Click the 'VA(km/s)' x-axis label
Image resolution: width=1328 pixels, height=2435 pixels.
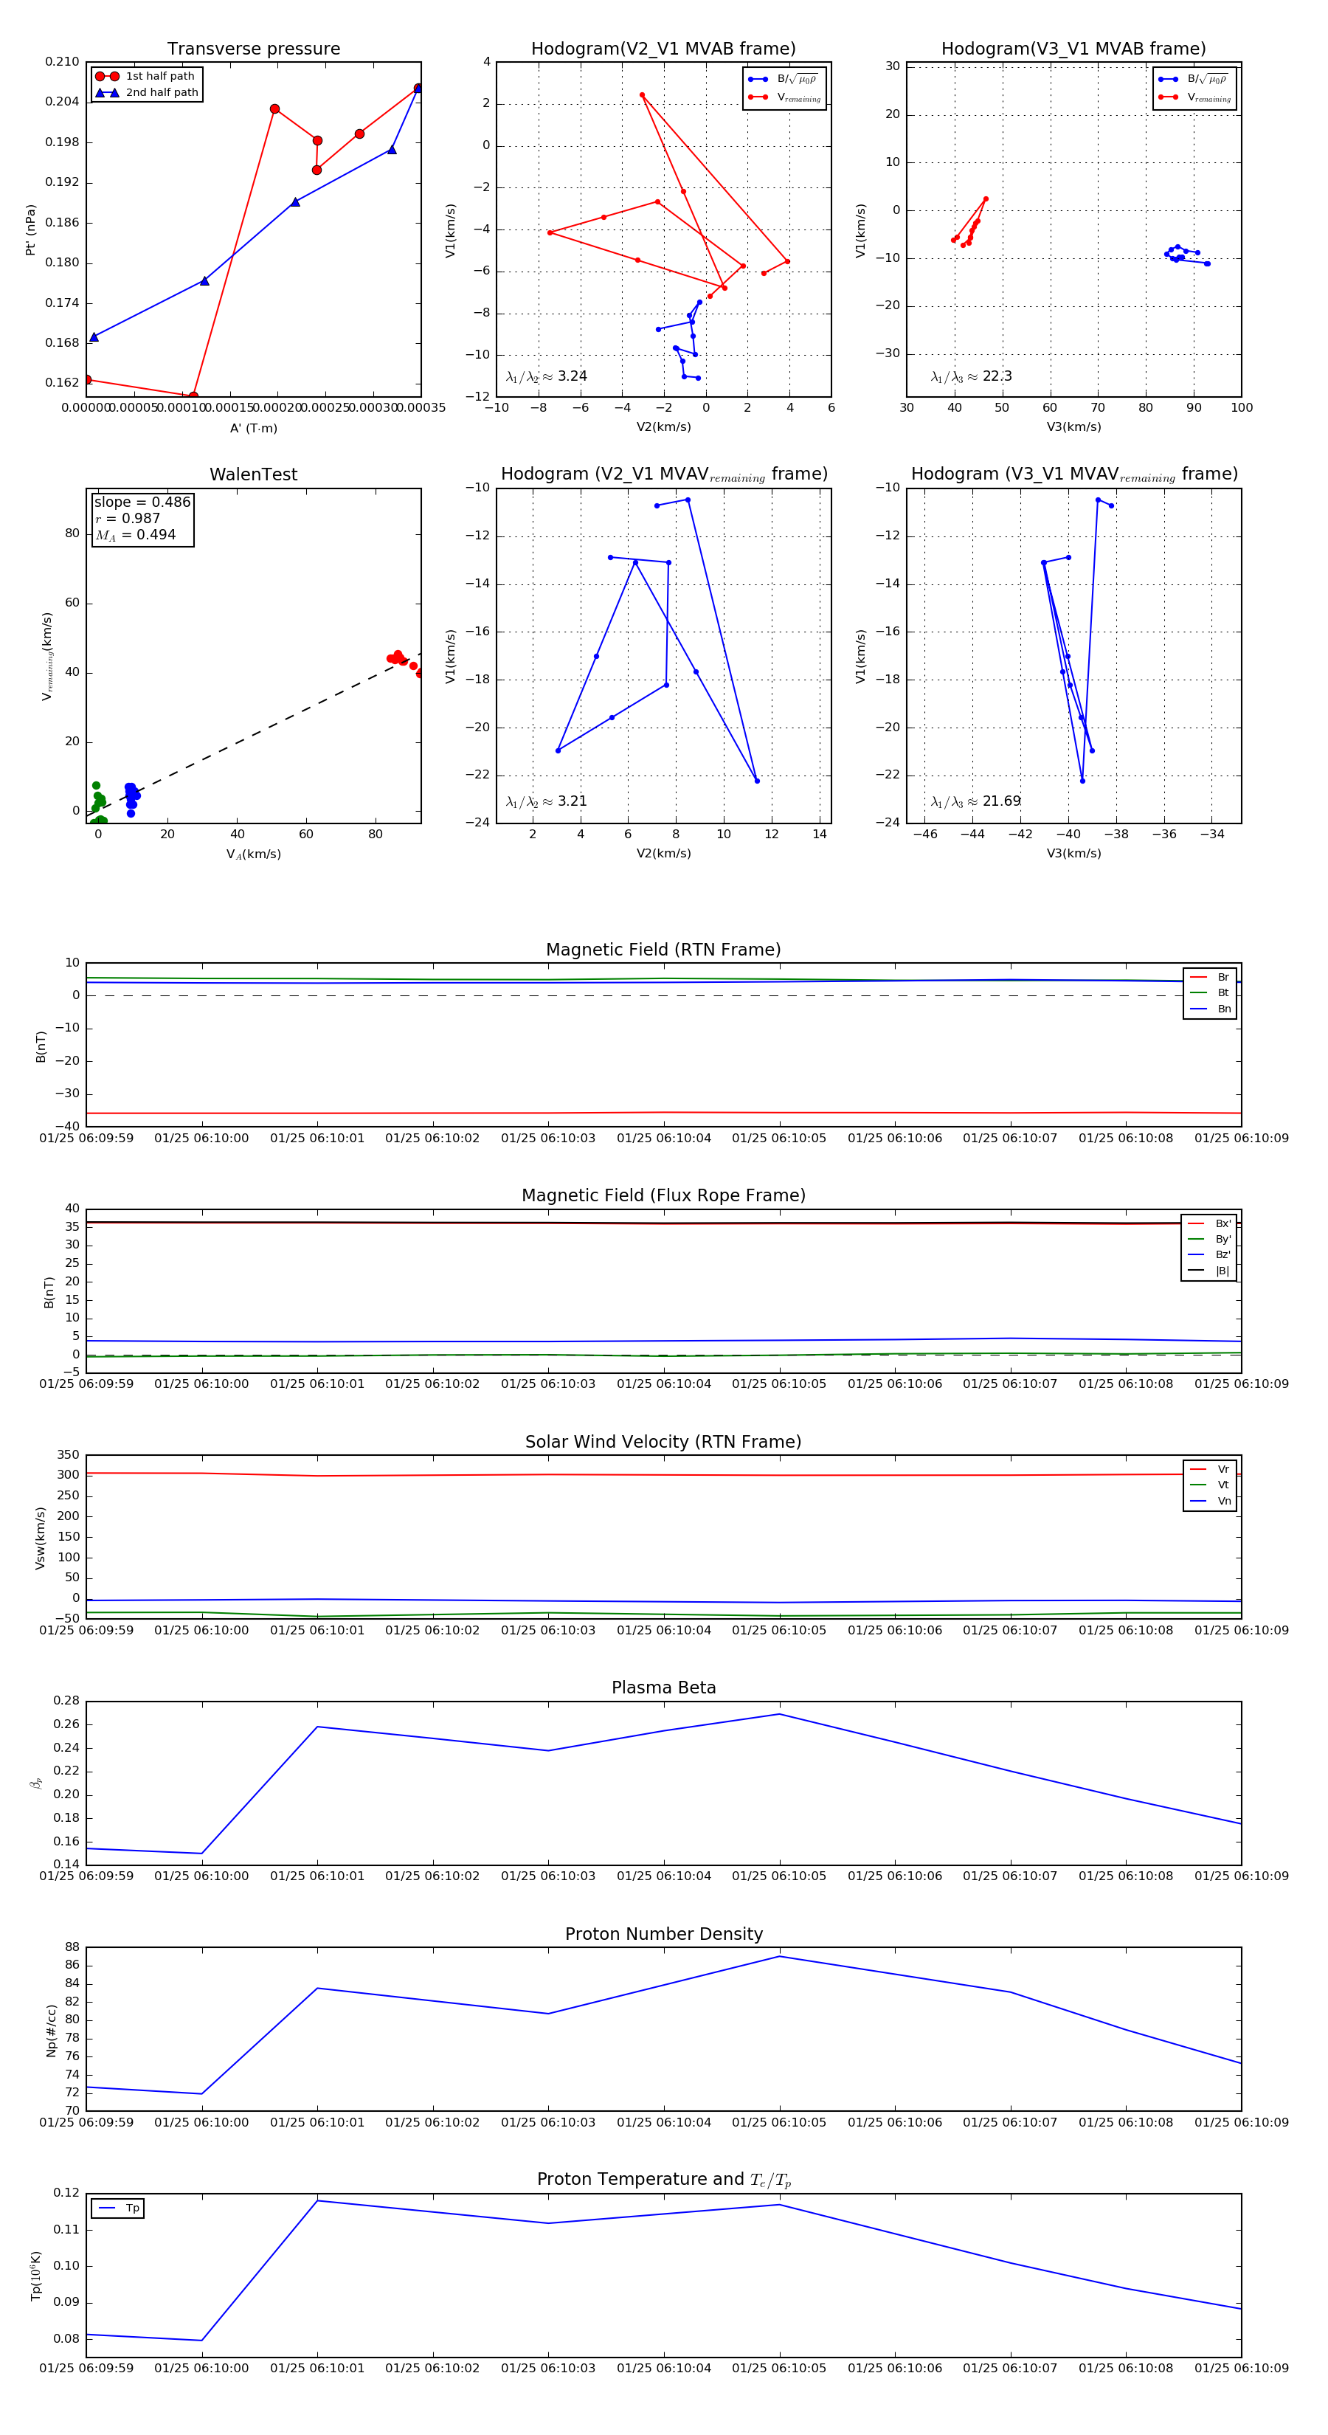tap(253, 854)
